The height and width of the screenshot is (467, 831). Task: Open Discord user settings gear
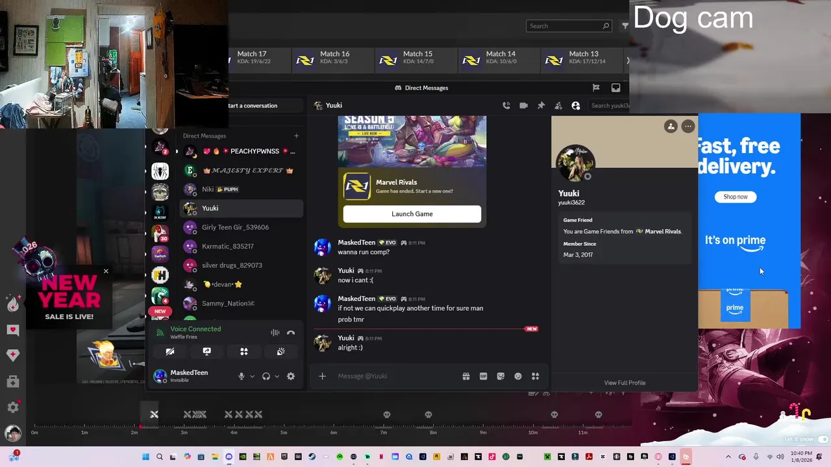(x=291, y=376)
